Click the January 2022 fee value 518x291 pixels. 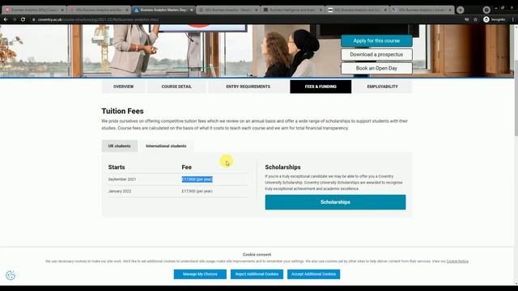coord(197,191)
